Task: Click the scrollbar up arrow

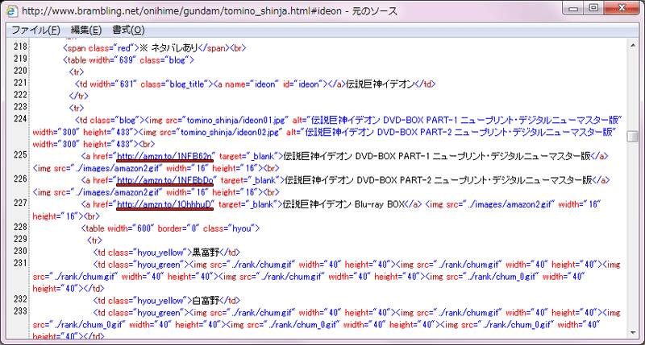Action: tap(633, 45)
